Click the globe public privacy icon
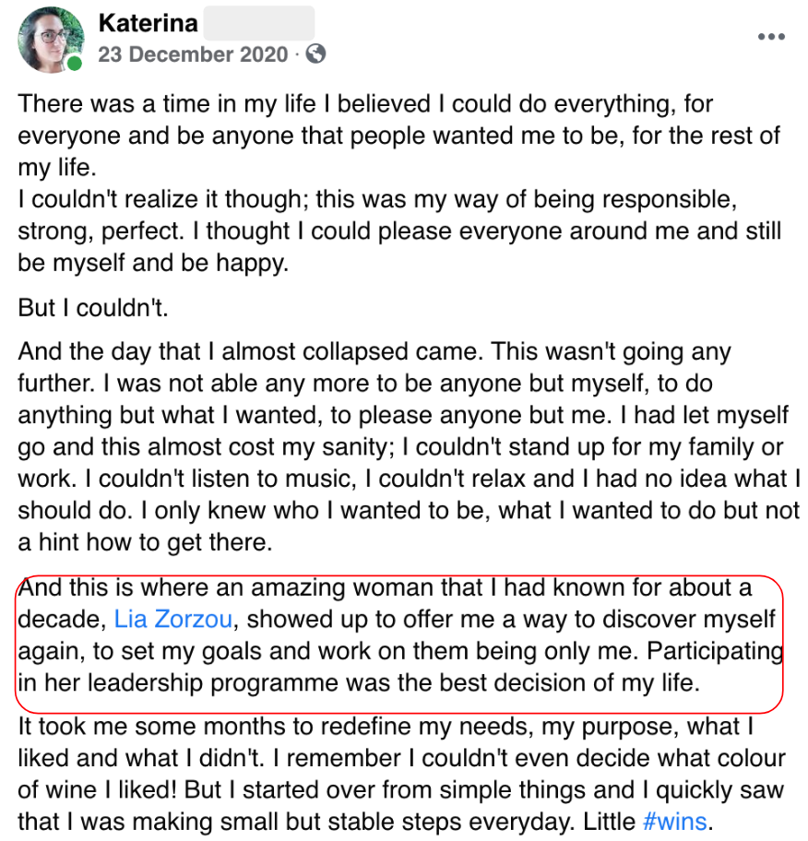The image size is (808, 841). click(x=315, y=54)
